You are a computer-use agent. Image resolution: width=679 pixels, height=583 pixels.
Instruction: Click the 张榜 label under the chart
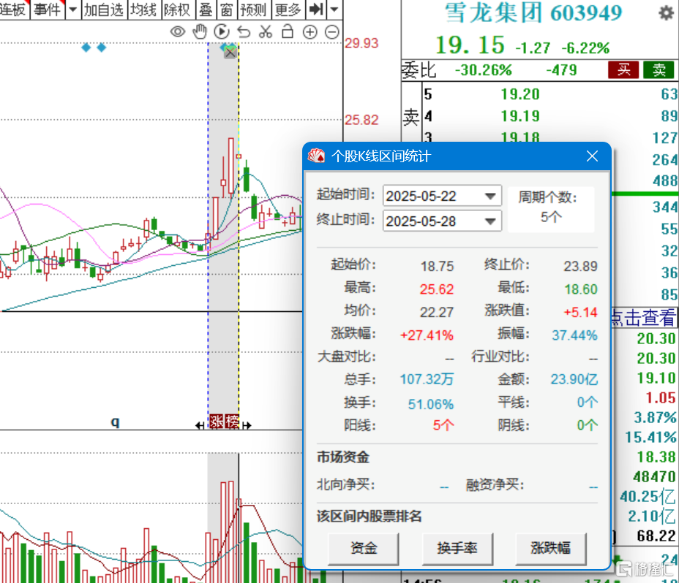[x=224, y=422]
